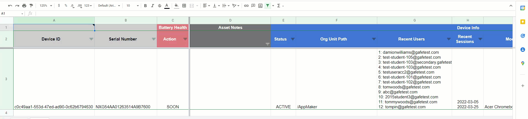528x119 pixels.
Task: Select the Serial Number header cell
Action: tap(123, 39)
